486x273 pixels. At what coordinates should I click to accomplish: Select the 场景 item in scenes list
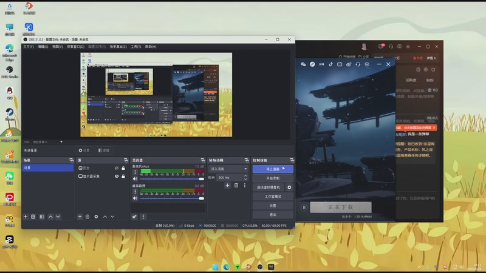coord(48,168)
